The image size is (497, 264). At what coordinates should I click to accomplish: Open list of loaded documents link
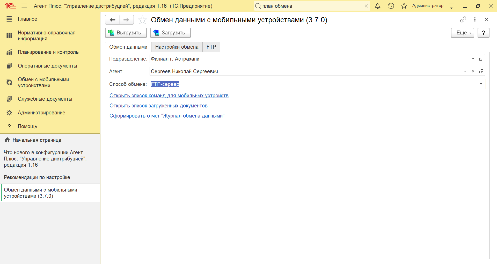point(158,106)
